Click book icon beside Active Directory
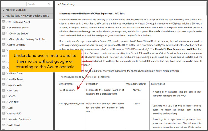Viewport: 208px width, 131px height. point(4,44)
